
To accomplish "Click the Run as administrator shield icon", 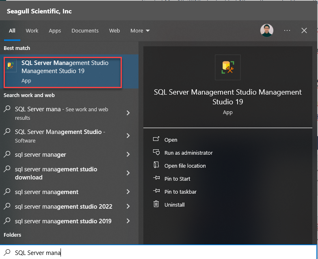I will [x=156, y=152].
